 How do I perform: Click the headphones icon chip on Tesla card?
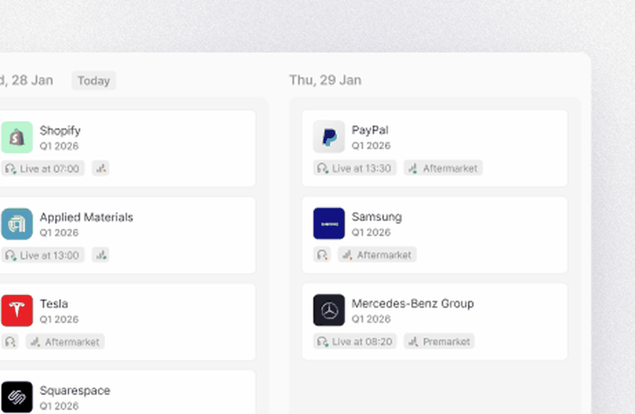click(10, 341)
